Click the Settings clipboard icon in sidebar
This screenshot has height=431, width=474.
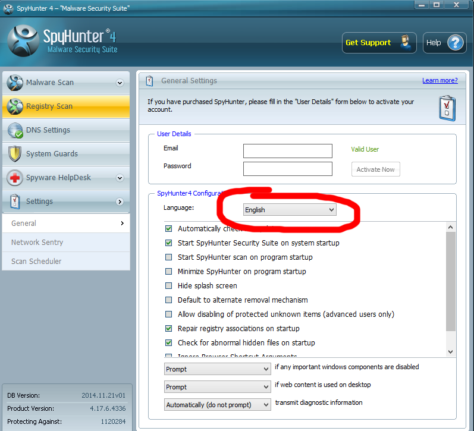[x=15, y=202]
